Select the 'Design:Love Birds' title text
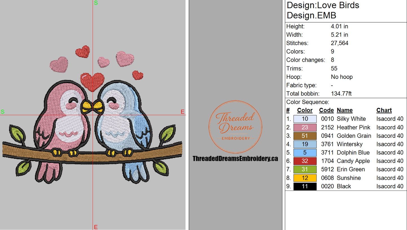 [323, 5]
